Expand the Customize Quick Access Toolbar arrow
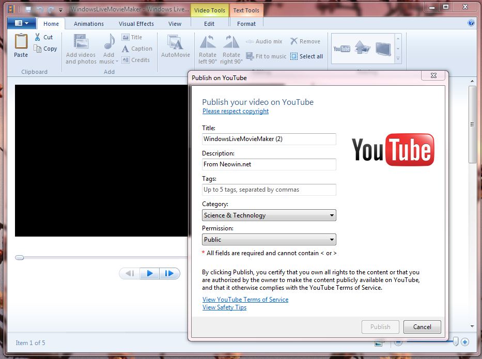 (x=61, y=10)
